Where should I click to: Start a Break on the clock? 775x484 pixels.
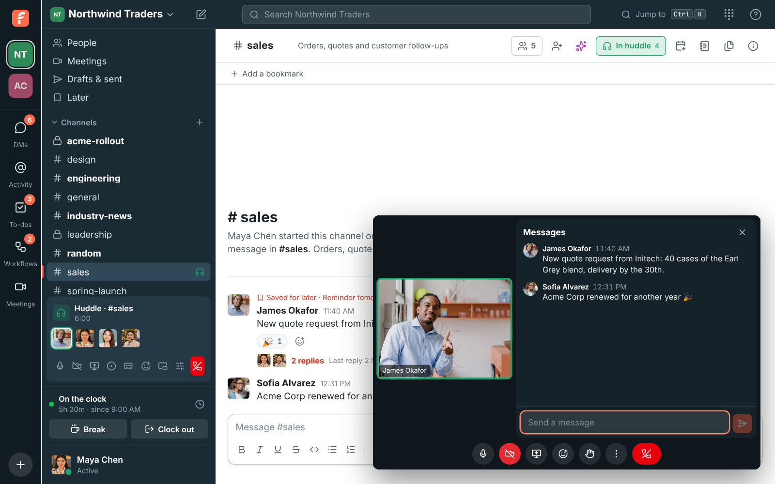click(x=88, y=429)
